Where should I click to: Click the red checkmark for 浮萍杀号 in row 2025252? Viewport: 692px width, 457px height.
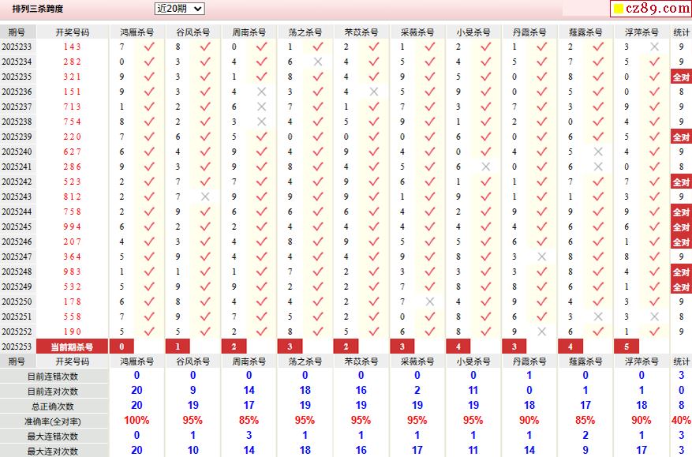click(654, 332)
